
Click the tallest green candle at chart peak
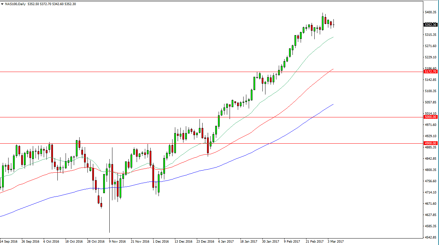tap(323, 23)
